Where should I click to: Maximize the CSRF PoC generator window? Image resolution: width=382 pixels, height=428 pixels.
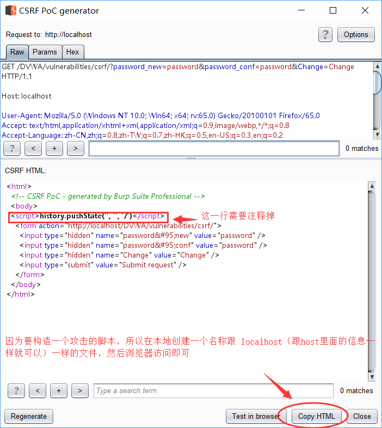[x=333, y=10]
